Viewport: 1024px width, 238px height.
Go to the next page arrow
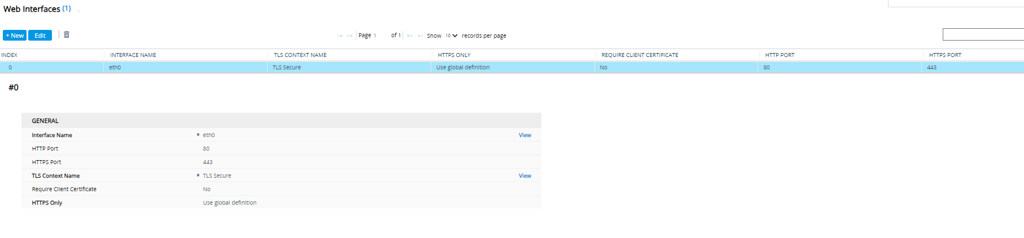point(410,36)
